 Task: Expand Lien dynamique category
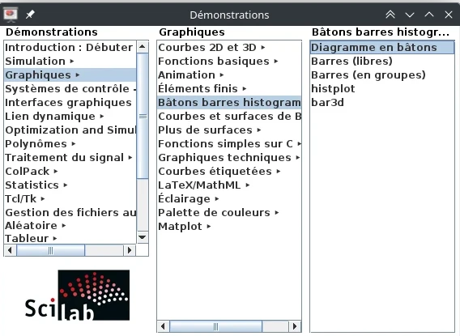pos(70,116)
